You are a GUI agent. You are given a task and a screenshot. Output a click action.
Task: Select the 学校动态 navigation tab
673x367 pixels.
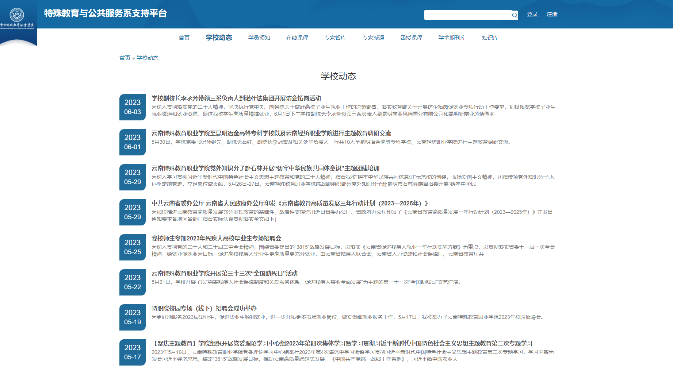219,38
